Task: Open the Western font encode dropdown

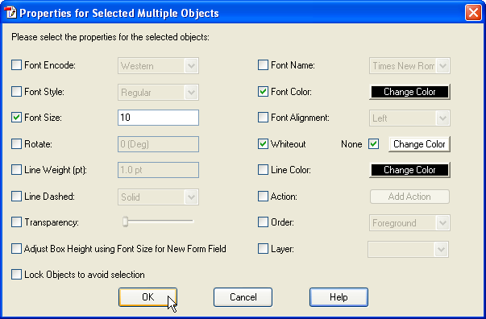Action: point(158,66)
